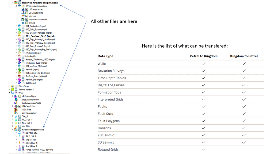This screenshot has width=274, height=154.
Task: Click the Interpreted Grids table row label
Action: (x=111, y=99)
